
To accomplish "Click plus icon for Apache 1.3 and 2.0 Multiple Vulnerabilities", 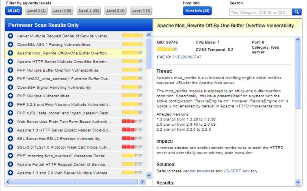I will pos(11,173).
